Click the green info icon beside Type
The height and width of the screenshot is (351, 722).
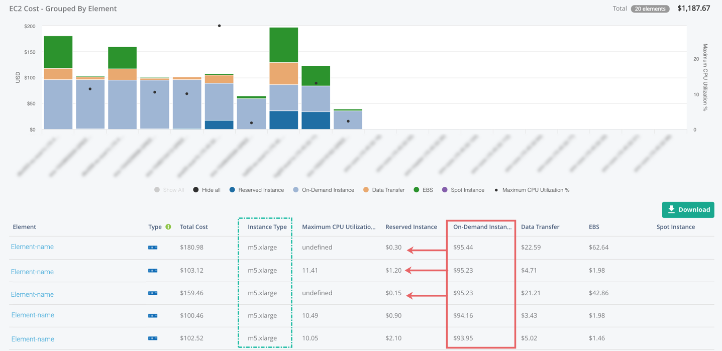click(168, 227)
